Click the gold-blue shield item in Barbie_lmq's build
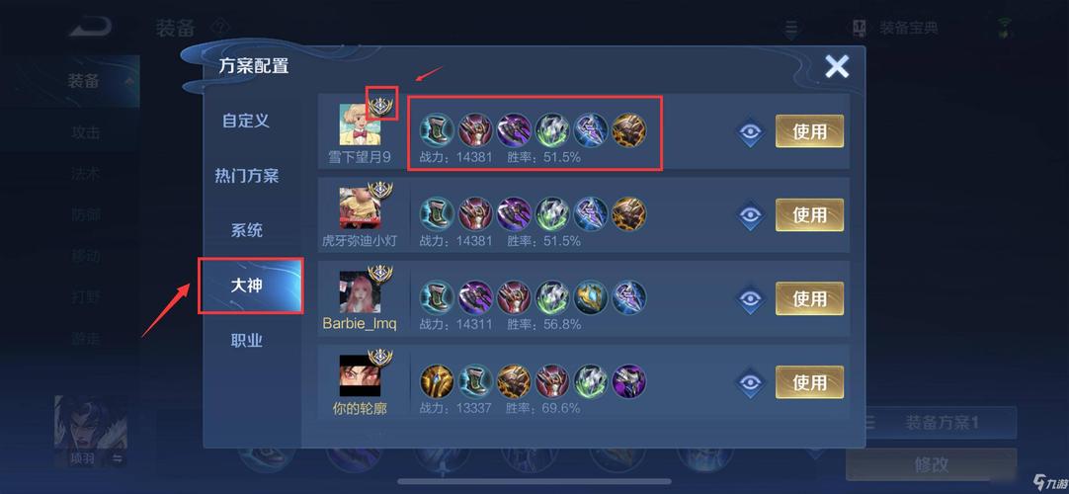 point(591,297)
